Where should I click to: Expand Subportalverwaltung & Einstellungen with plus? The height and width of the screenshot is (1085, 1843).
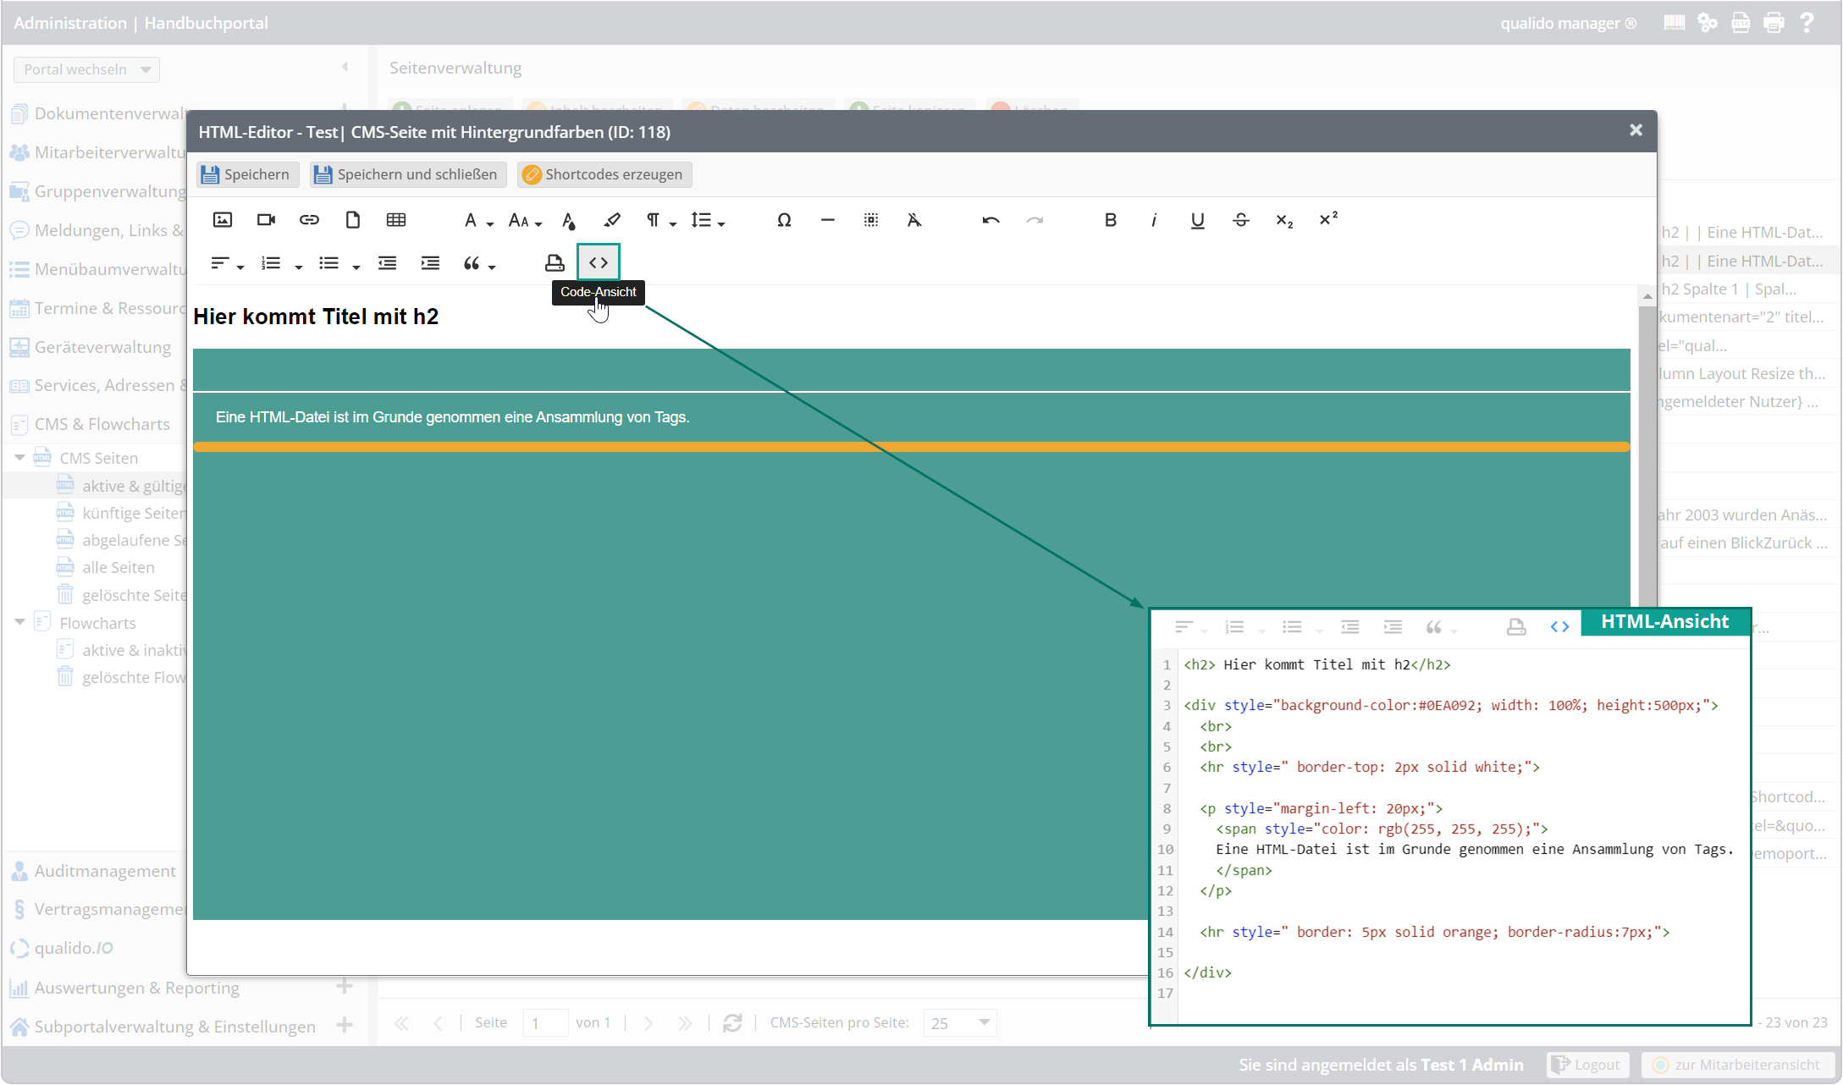pos(345,1026)
